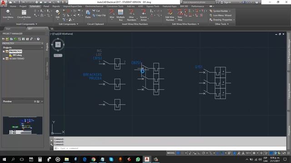Screen dimensions: 291x163
Task: Switch to the Home ribbon tab
Action: coord(13,6)
